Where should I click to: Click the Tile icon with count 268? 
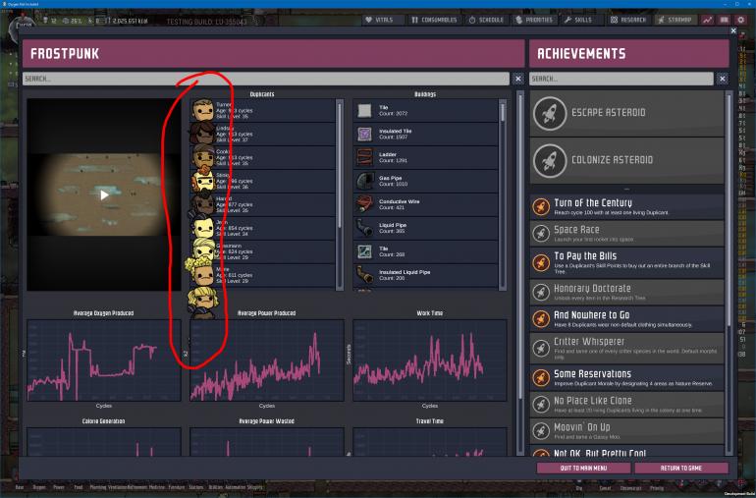364,251
